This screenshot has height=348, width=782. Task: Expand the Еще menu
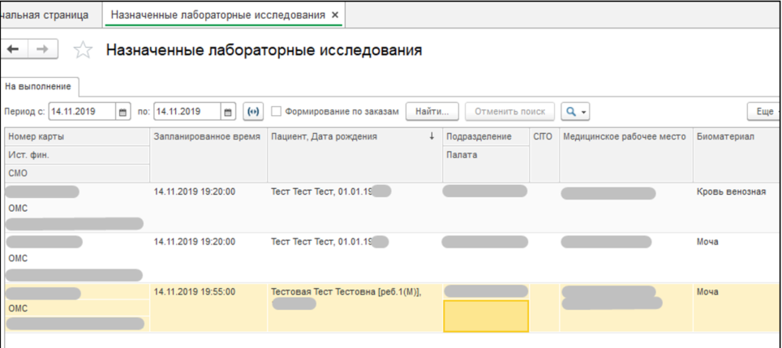[763, 111]
